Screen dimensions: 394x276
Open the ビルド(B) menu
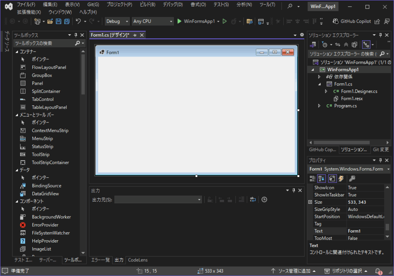[x=147, y=5]
